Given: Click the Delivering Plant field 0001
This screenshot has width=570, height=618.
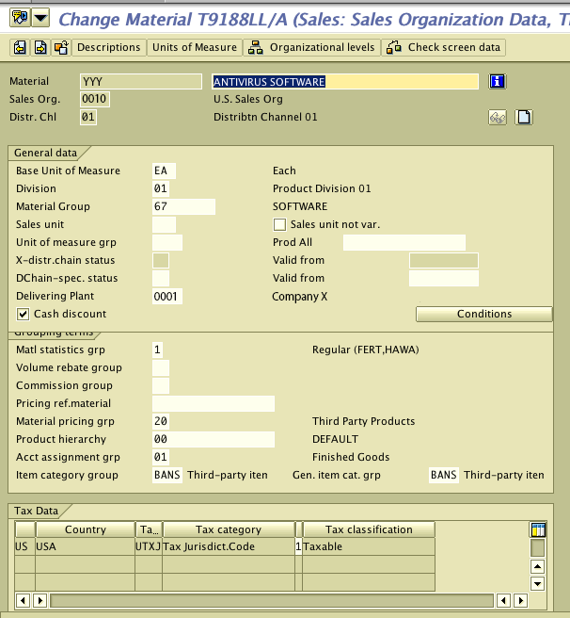Looking at the screenshot, I should (x=166, y=297).
